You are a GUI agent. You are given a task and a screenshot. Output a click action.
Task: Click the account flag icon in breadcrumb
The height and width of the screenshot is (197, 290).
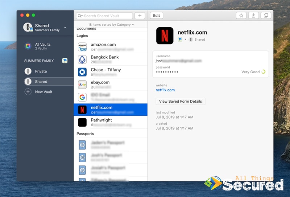(x=180, y=39)
